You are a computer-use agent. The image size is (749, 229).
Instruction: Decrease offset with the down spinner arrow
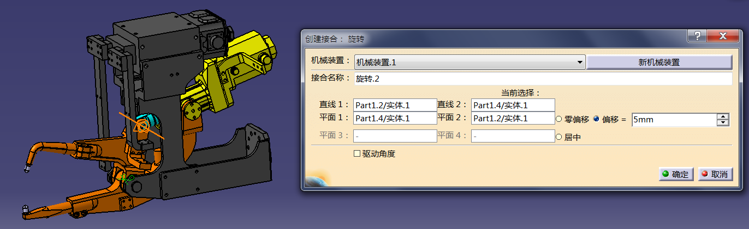(x=723, y=123)
